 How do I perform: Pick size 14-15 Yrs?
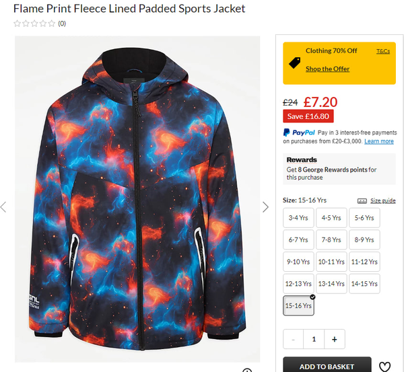coord(364,284)
